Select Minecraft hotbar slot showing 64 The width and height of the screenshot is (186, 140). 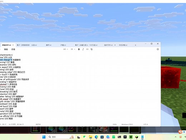point(103,130)
